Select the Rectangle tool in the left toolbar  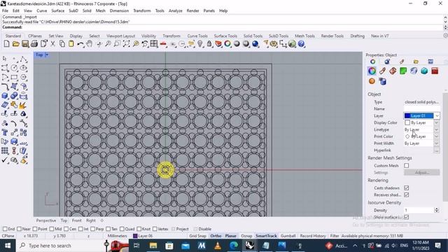click(14, 77)
